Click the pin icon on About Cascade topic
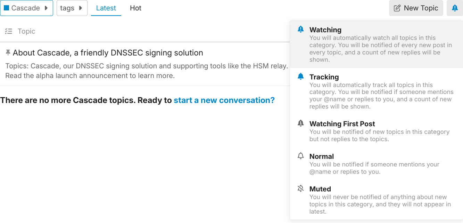 [x=8, y=53]
